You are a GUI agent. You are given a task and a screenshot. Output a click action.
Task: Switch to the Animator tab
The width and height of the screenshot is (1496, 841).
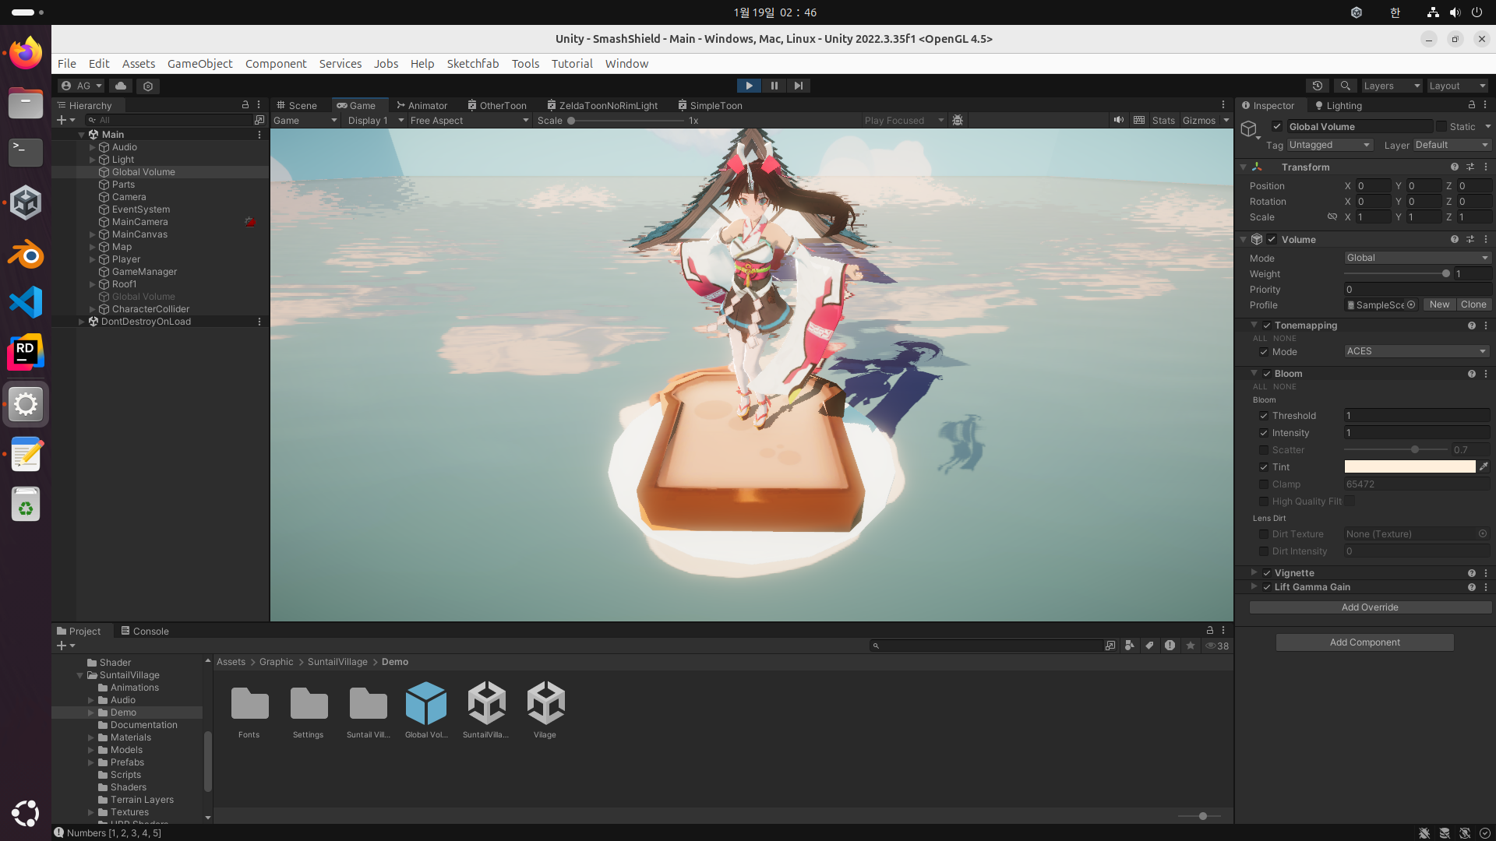[x=422, y=105]
